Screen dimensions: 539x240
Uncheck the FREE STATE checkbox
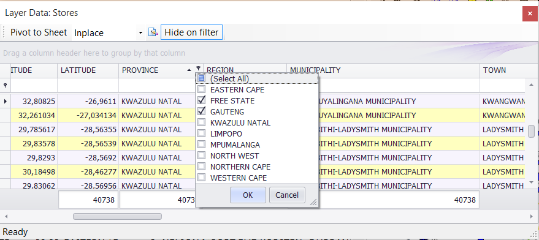click(202, 100)
